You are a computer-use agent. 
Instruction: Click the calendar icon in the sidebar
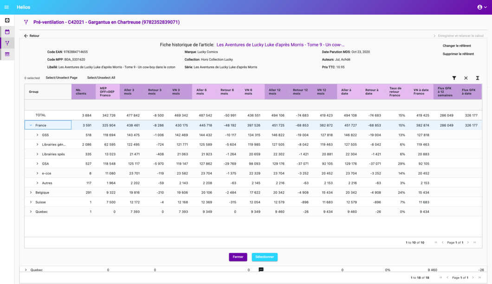point(7,32)
